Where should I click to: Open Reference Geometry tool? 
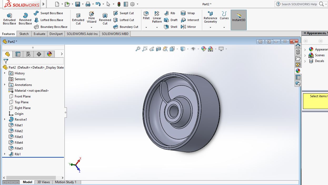click(x=210, y=17)
